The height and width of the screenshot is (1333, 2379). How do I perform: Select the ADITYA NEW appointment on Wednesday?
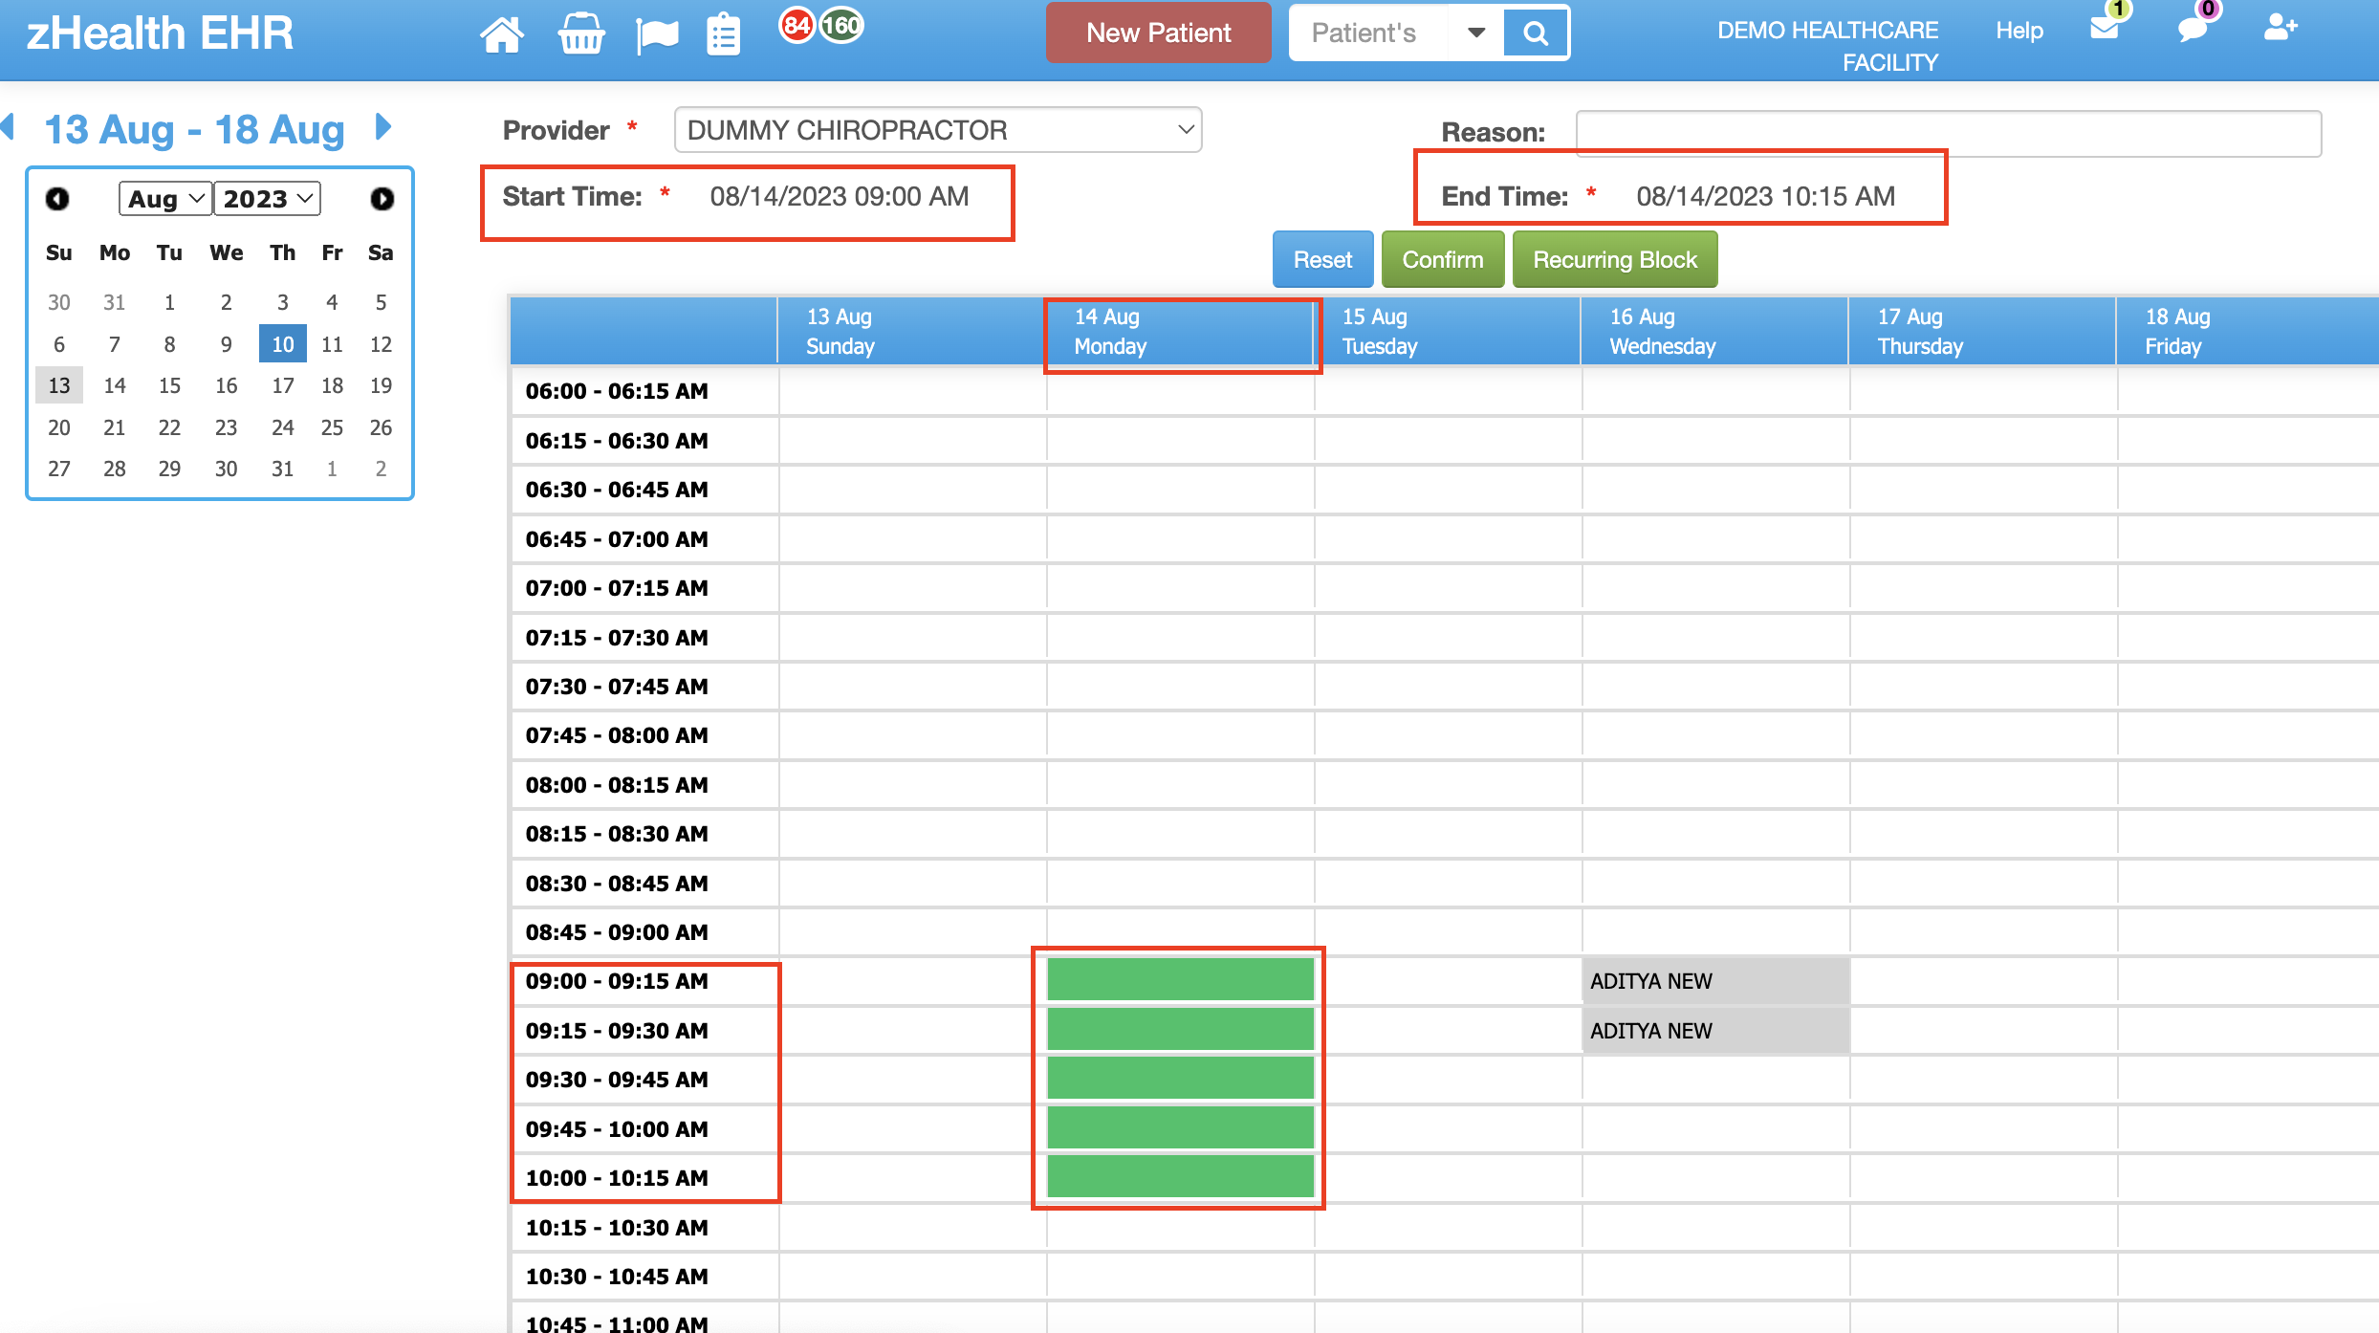[x=1714, y=980]
